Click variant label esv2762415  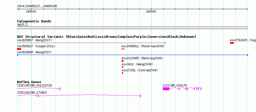(243, 40)
